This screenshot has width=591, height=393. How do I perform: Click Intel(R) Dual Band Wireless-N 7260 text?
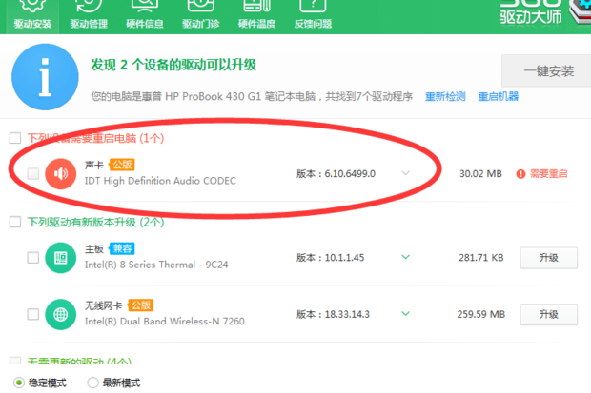pos(164,322)
